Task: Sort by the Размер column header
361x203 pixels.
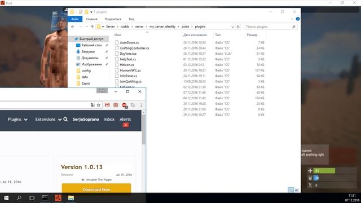Action: [252, 35]
